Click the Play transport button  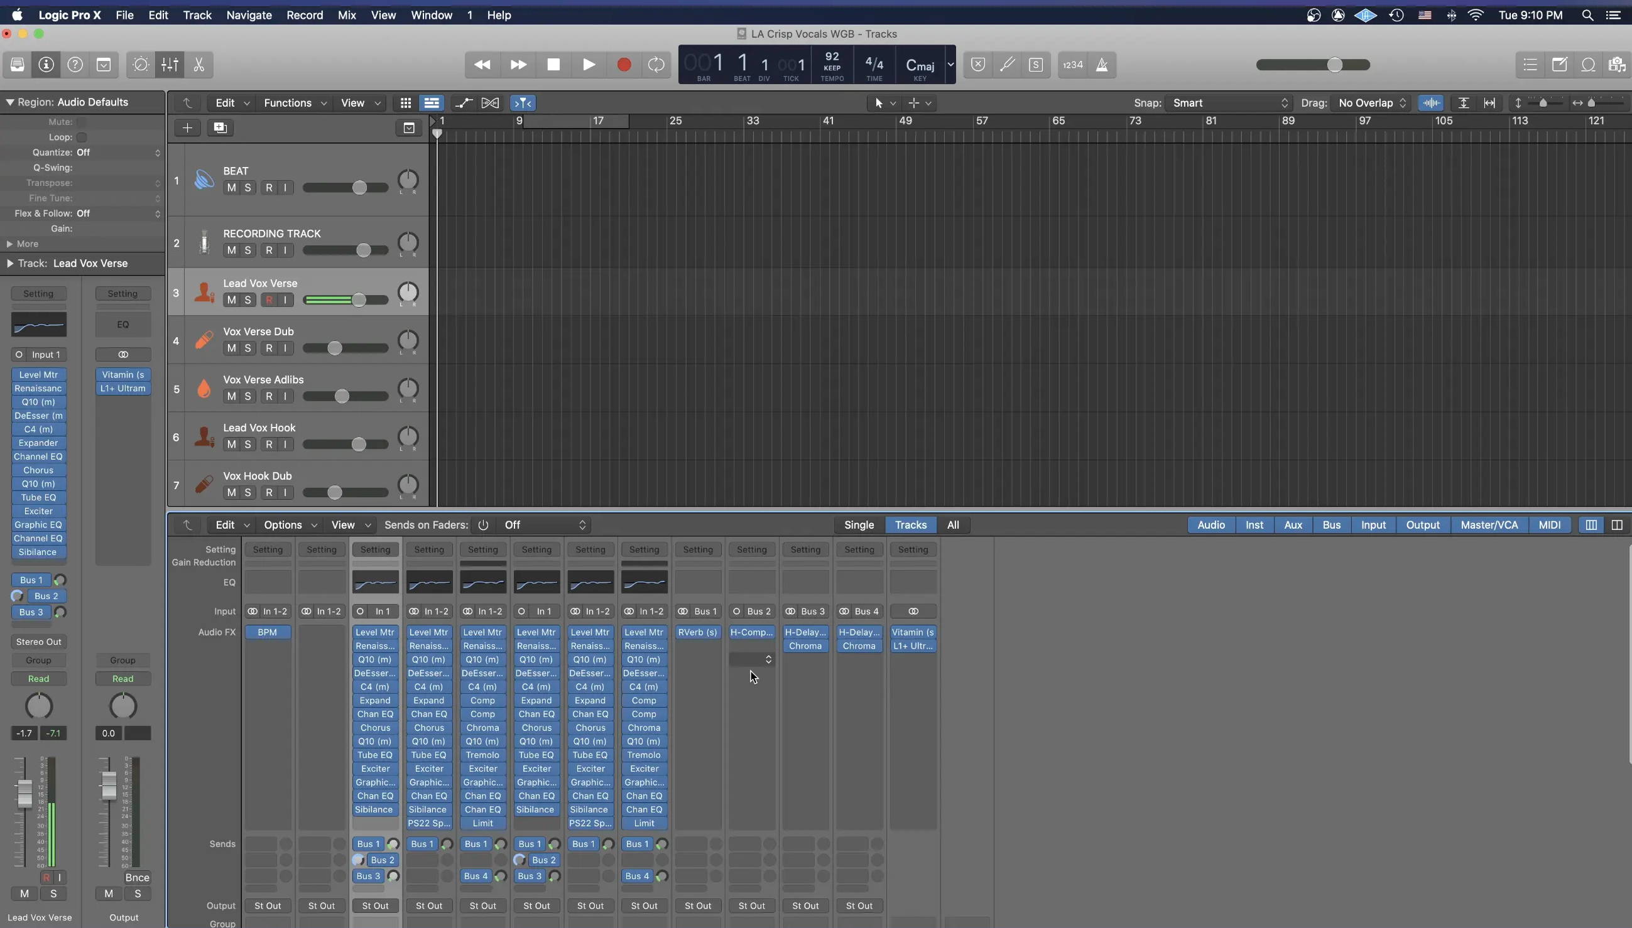tap(589, 65)
